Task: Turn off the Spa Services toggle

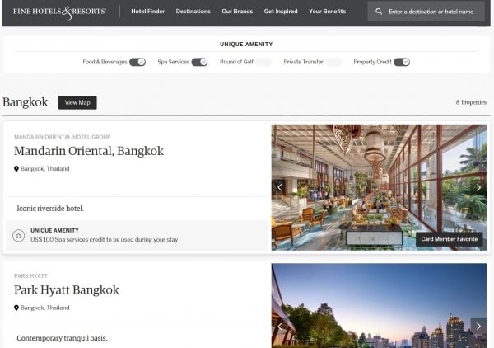Action: tap(199, 62)
